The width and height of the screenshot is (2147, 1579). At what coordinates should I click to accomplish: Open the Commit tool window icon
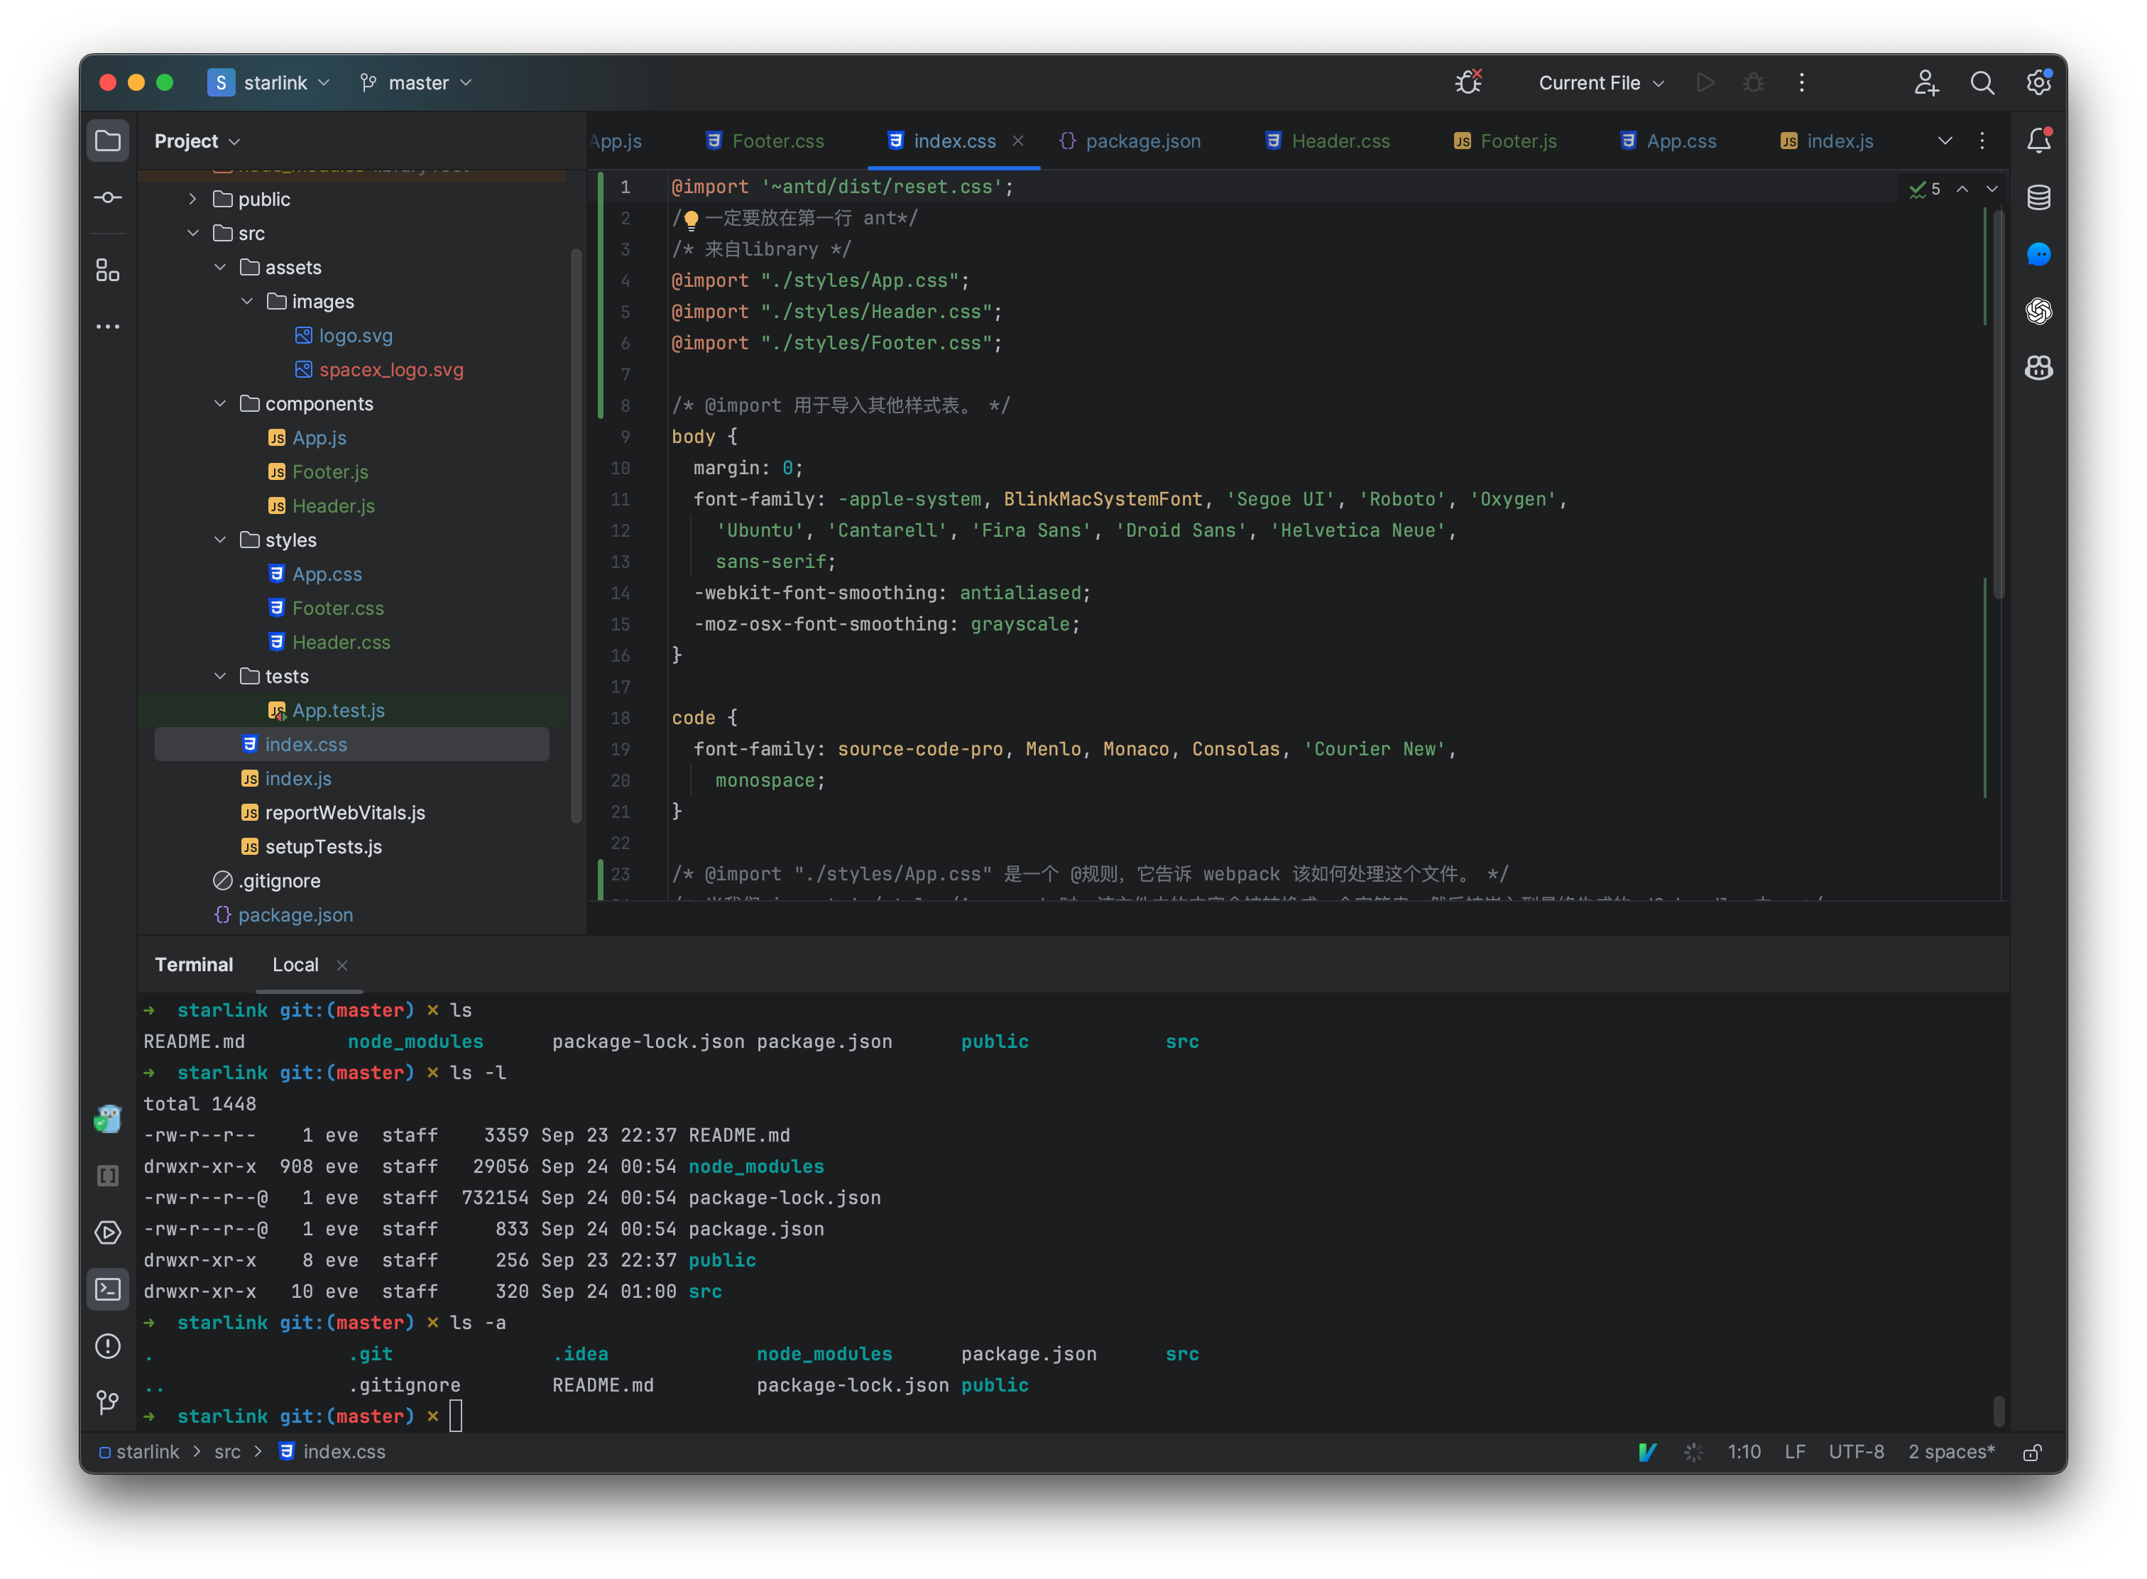(108, 197)
